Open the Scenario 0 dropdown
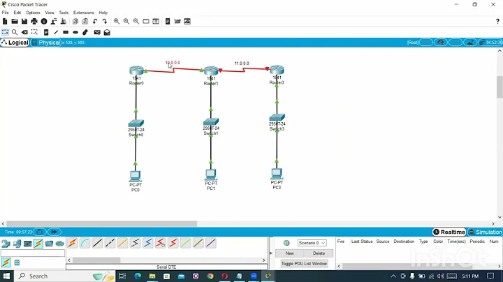 (312, 243)
